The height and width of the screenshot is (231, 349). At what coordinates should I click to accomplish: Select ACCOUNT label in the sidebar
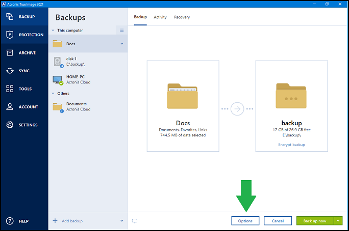click(29, 107)
